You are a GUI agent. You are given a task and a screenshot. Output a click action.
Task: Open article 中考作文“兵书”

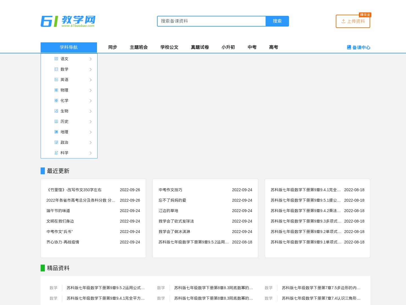click(x=59, y=232)
